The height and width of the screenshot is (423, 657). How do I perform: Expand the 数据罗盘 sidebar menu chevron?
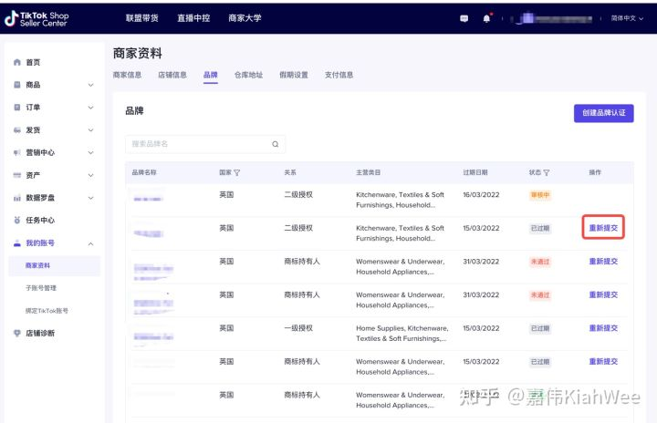point(90,198)
